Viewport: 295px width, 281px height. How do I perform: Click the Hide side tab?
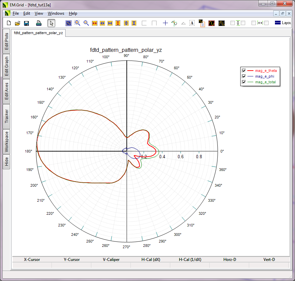pos(6,162)
